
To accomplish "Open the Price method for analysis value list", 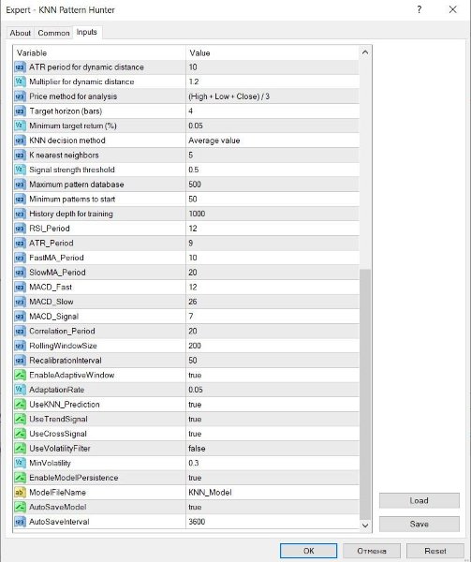I will (x=272, y=96).
